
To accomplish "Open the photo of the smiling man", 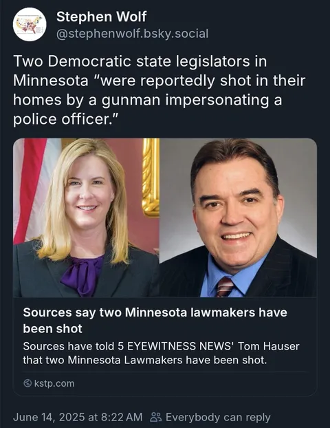I will click(x=238, y=217).
